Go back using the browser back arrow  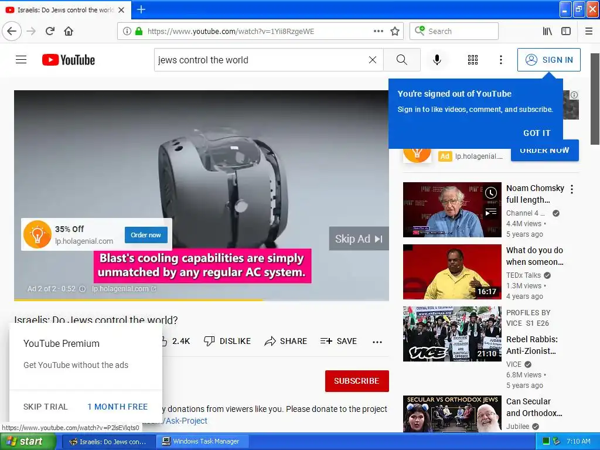12,31
